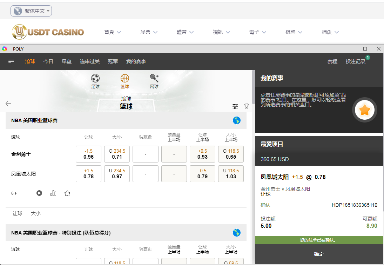Screen dimensions: 384x265
Task: Open the 冠军 tab
Action: (x=113, y=61)
